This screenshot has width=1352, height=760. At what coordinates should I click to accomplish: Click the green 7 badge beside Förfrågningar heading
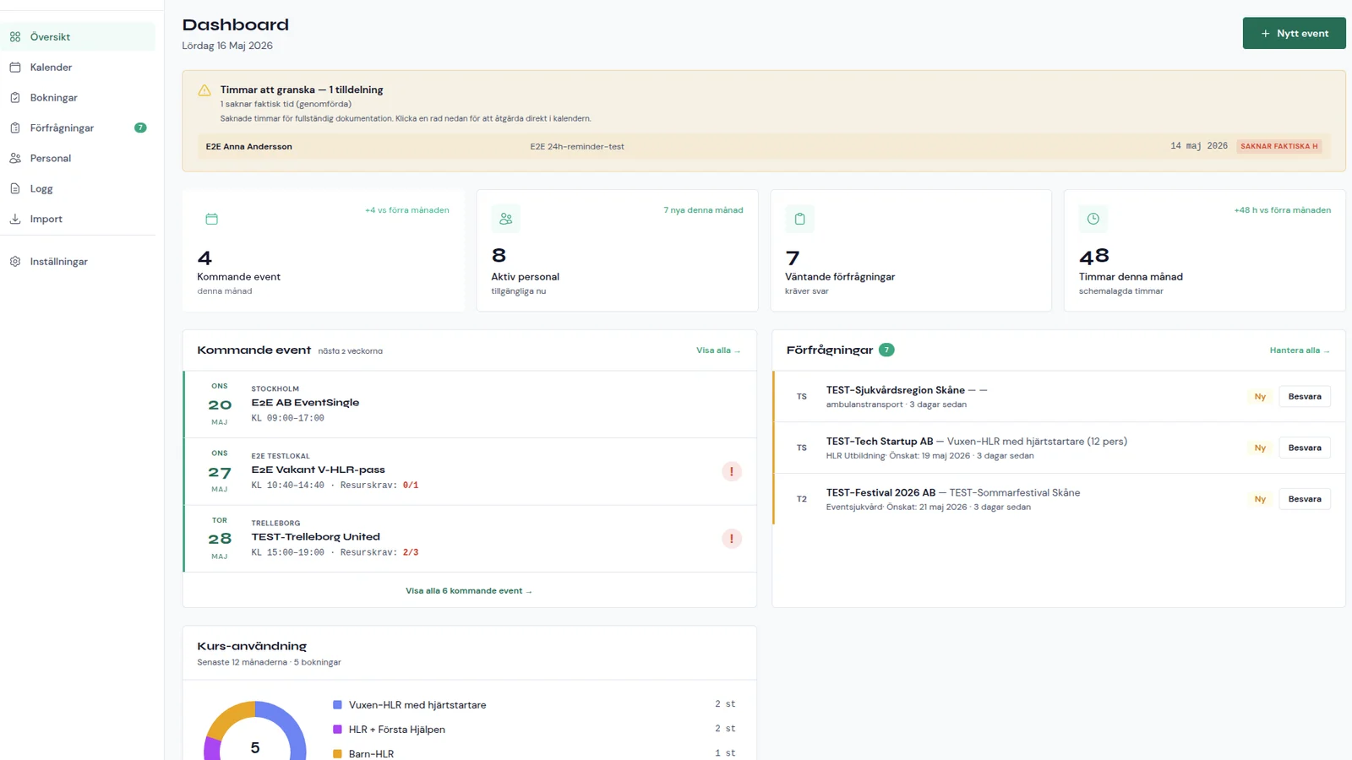point(886,350)
